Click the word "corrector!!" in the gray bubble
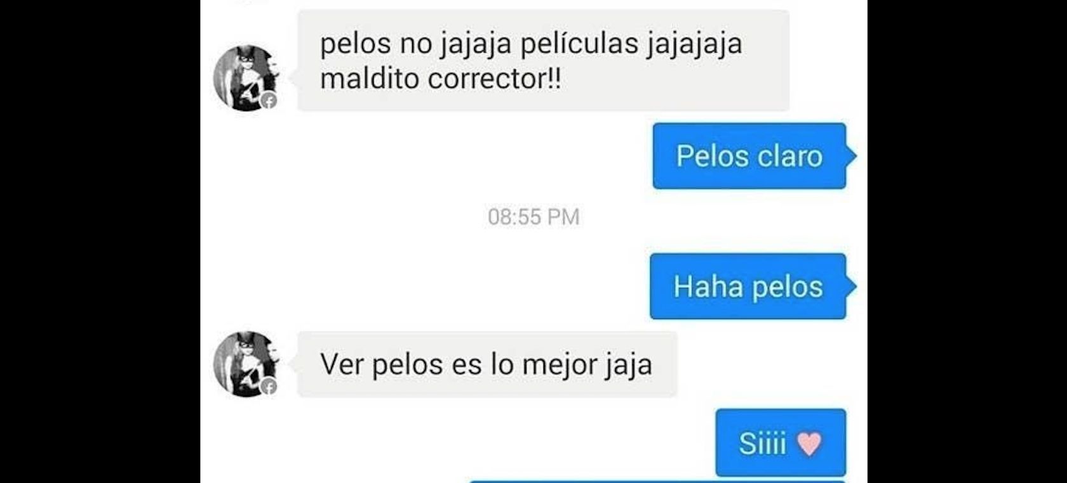The image size is (1067, 483). click(495, 79)
